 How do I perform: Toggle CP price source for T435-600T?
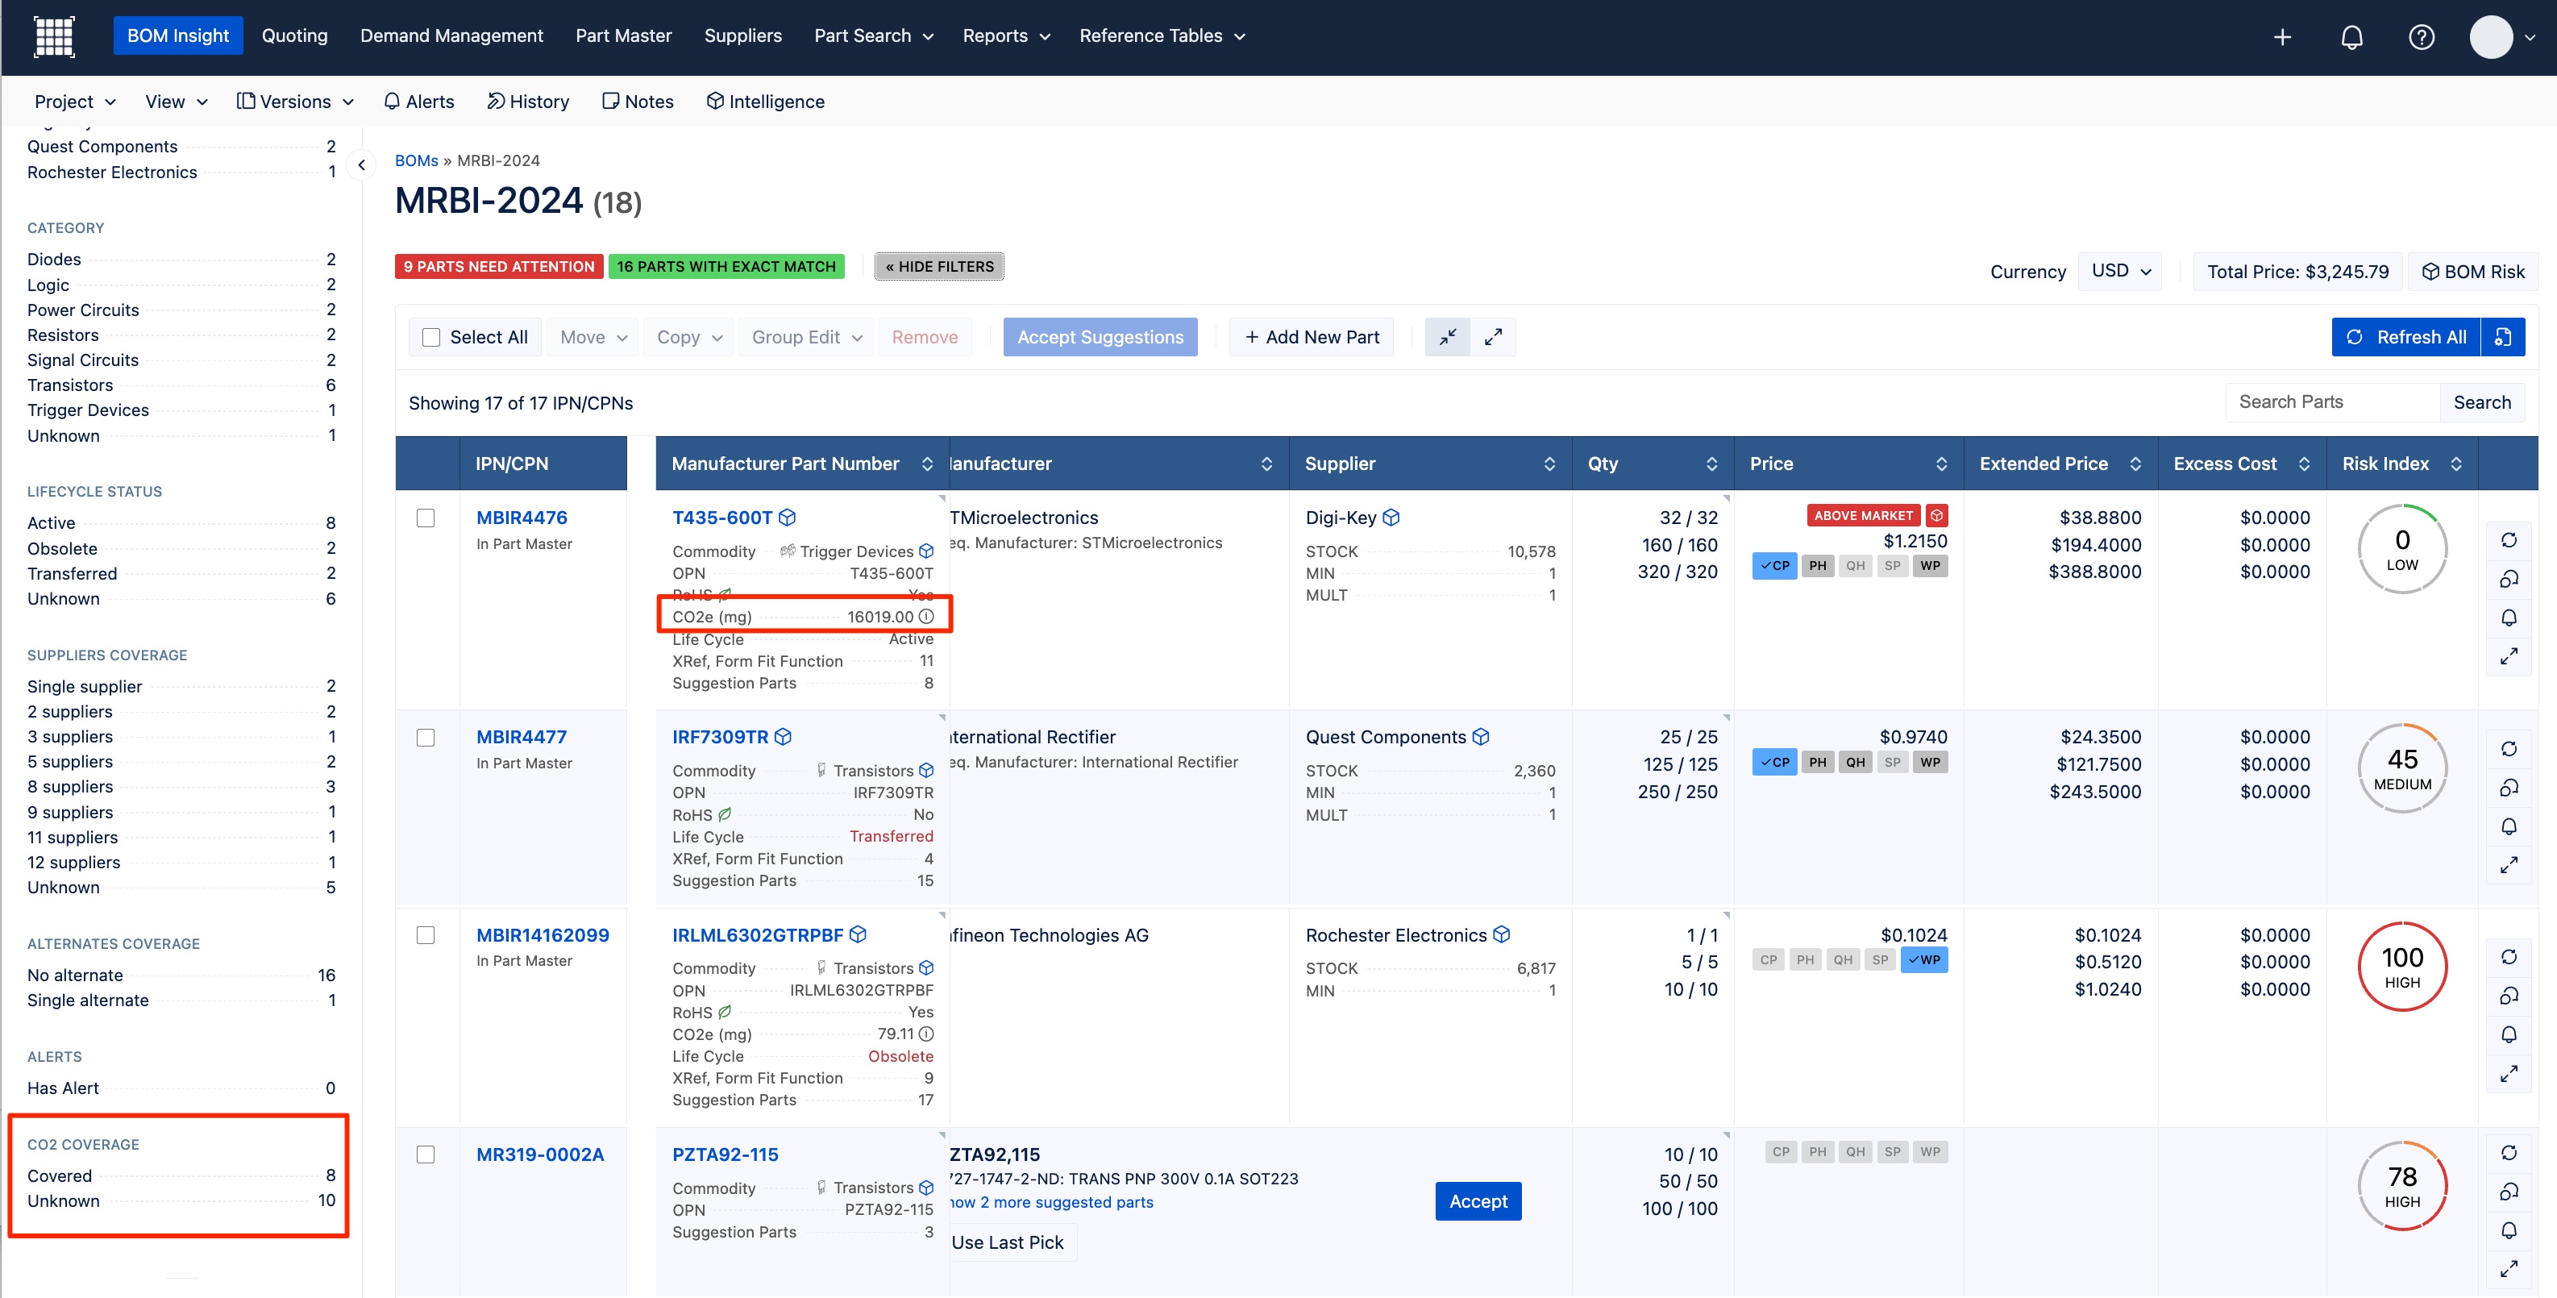pos(1775,566)
